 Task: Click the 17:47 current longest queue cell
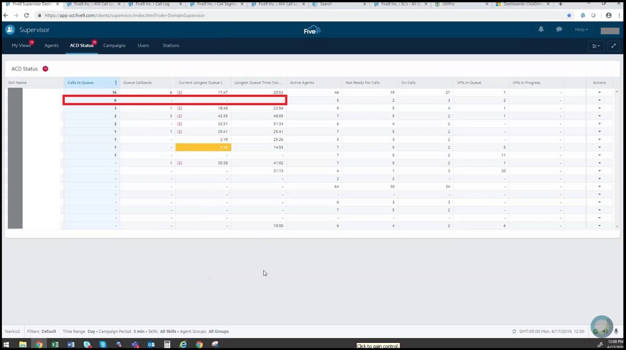click(203, 92)
